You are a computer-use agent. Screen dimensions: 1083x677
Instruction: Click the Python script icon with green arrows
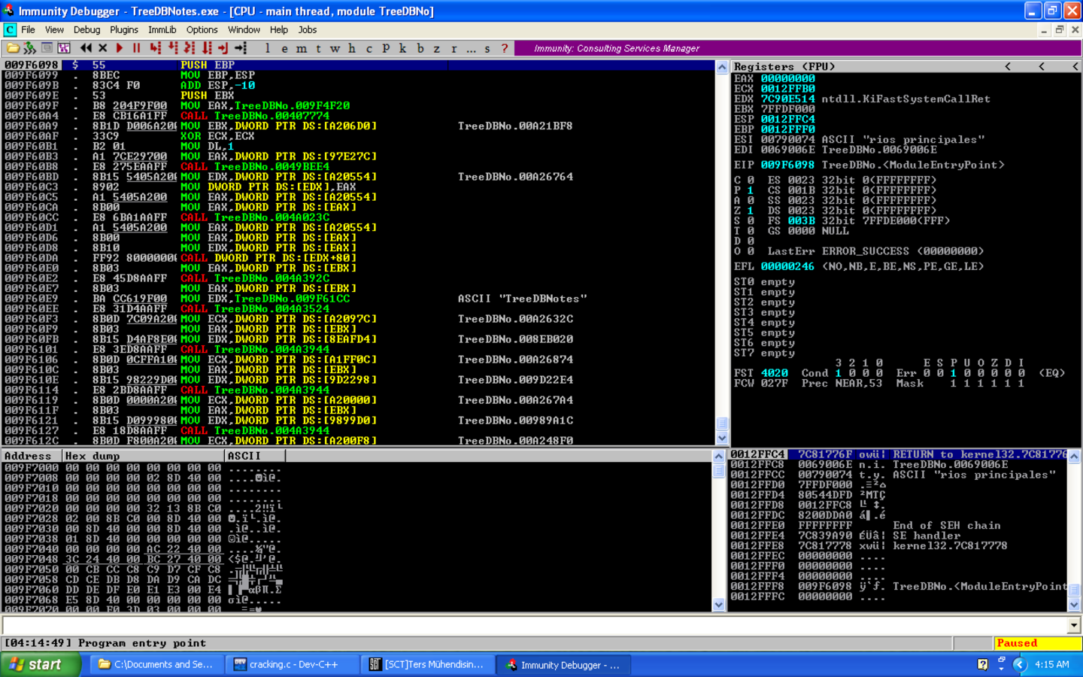(29, 48)
